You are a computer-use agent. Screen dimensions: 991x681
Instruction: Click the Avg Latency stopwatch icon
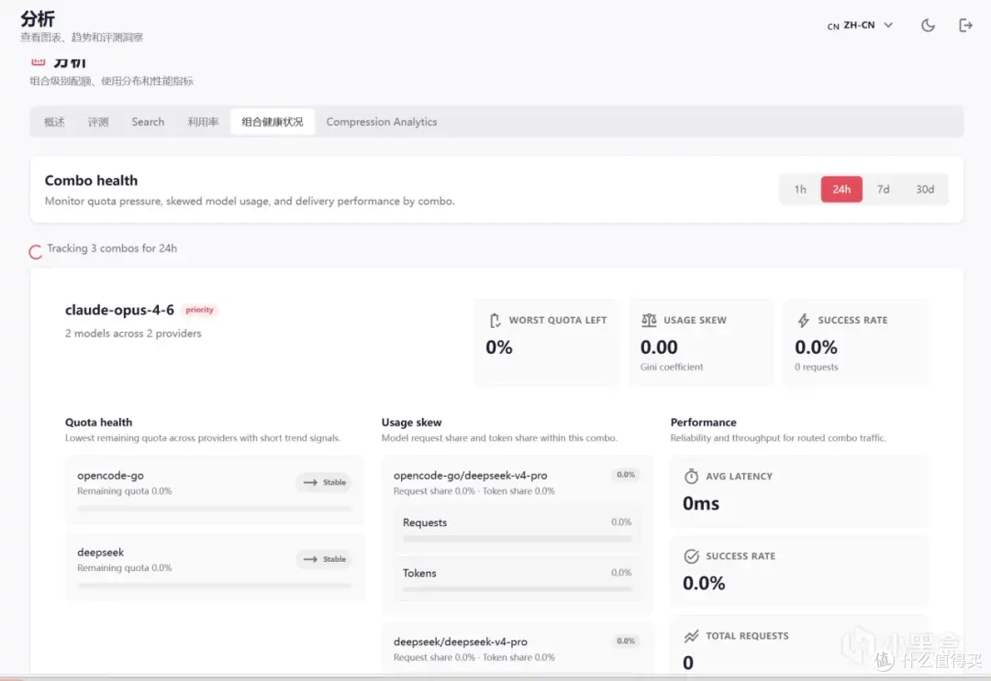[x=692, y=477]
